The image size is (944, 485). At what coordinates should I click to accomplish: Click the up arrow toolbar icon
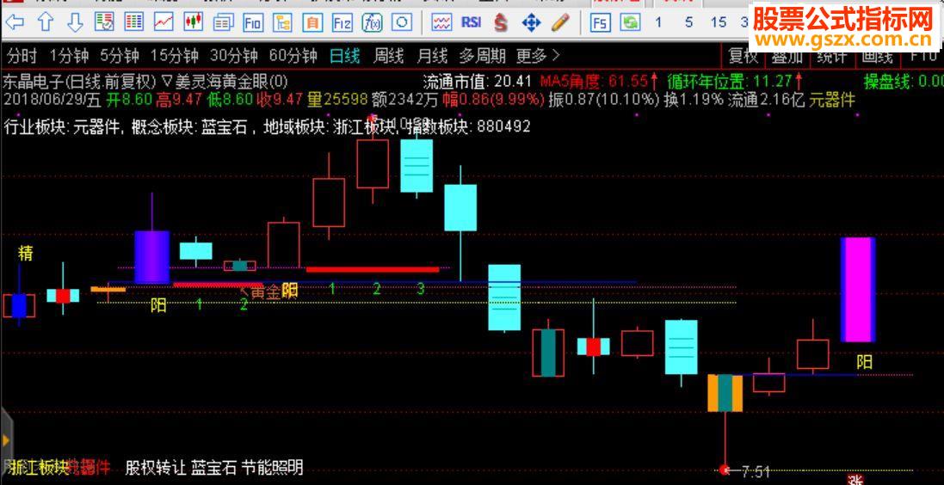point(46,23)
